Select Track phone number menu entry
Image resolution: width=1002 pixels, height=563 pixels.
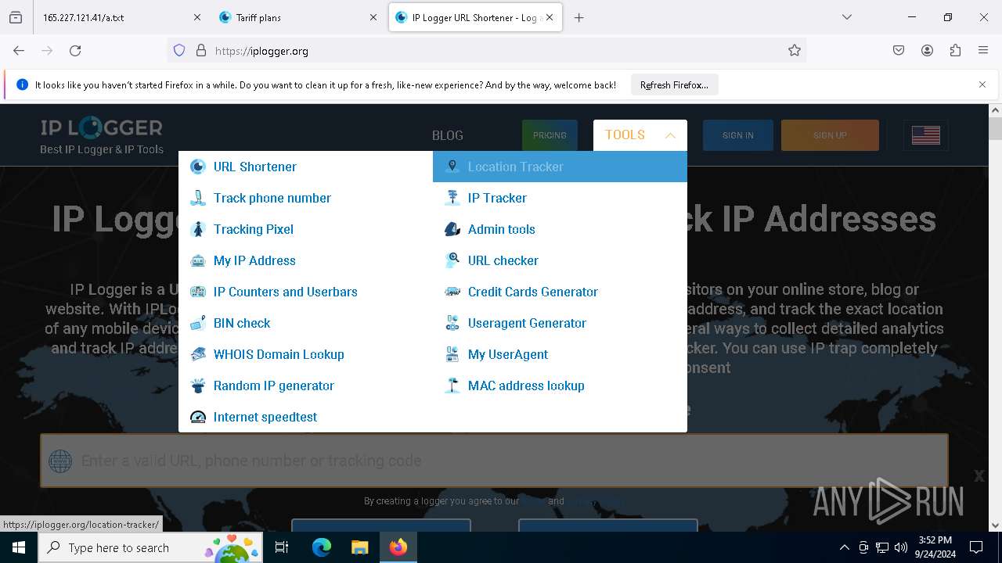(305, 198)
